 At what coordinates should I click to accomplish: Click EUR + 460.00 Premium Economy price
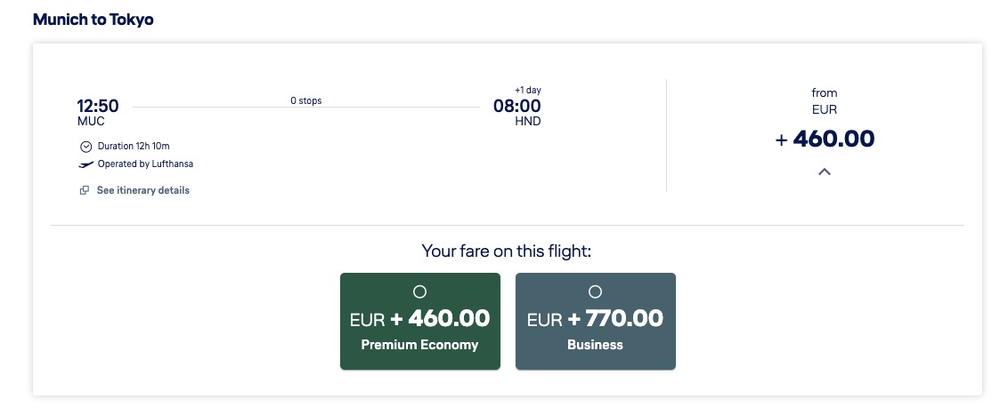(419, 318)
